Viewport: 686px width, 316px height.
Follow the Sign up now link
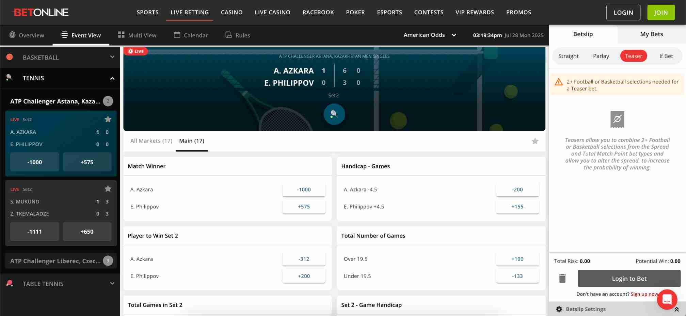click(x=644, y=294)
